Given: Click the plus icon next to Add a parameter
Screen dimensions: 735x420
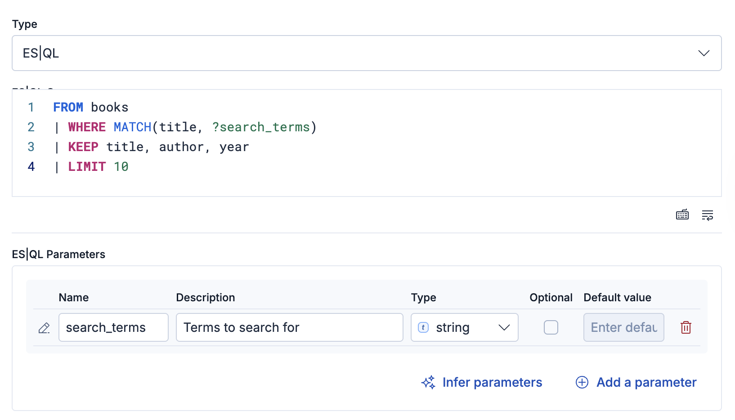Looking at the screenshot, I should tap(582, 382).
